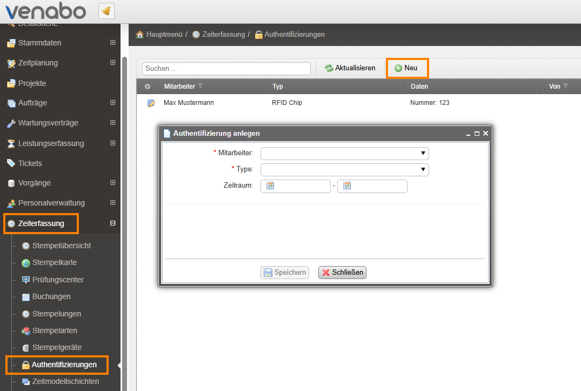
Task: Click the gear icon in table header
Action: pyautogui.click(x=147, y=87)
